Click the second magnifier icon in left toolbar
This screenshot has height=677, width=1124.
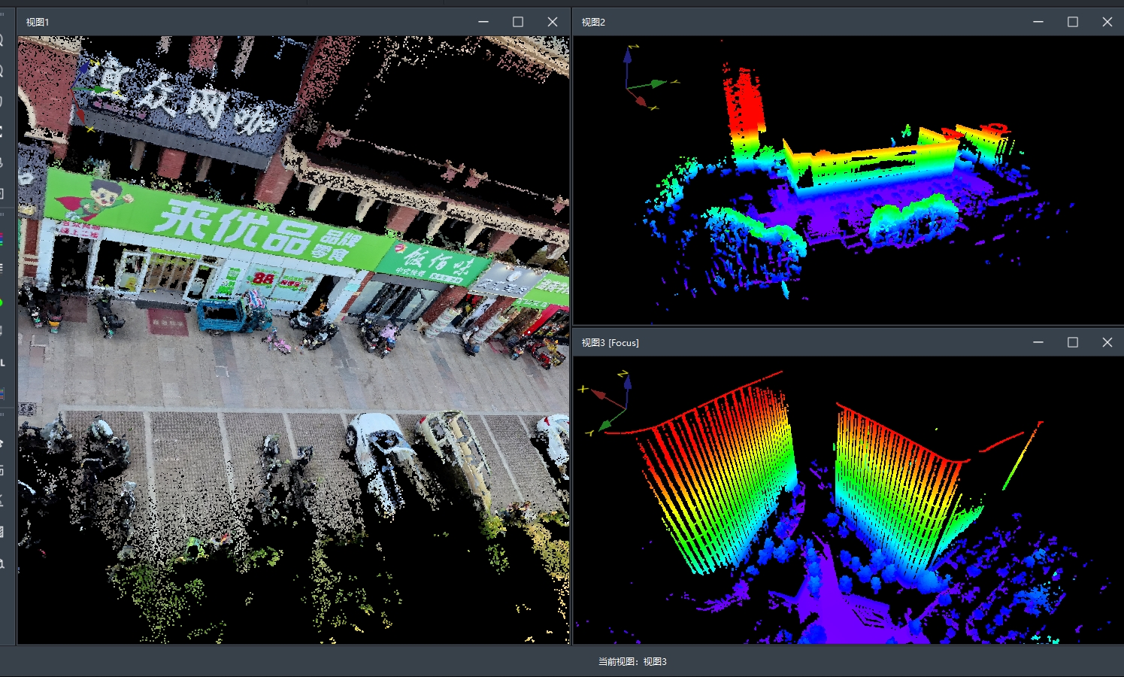(2, 71)
